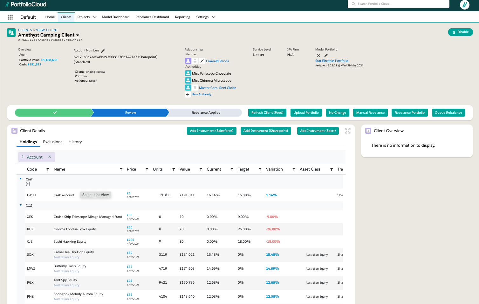
Task: Click the Queue Rebalance button
Action: 448,113
